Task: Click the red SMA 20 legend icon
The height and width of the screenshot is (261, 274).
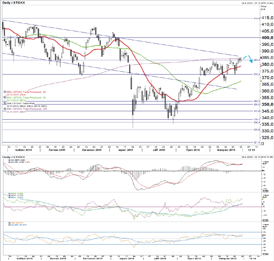Action: 5,92
